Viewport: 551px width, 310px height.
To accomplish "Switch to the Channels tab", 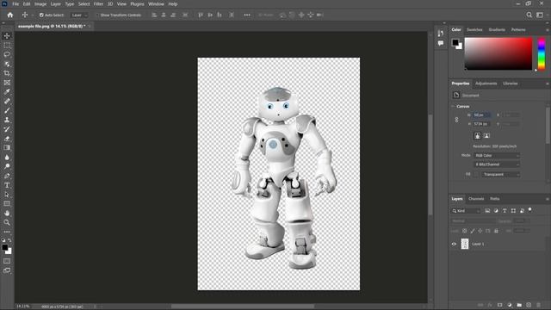I will pos(476,199).
